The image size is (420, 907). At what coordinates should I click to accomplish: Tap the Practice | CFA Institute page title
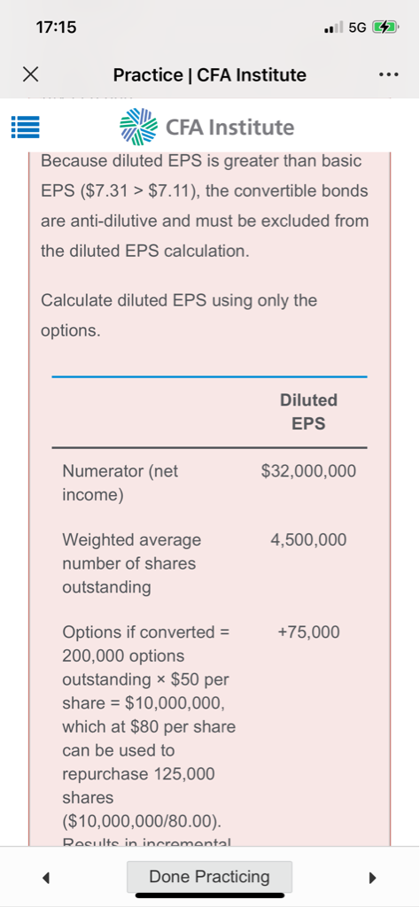[x=209, y=74]
